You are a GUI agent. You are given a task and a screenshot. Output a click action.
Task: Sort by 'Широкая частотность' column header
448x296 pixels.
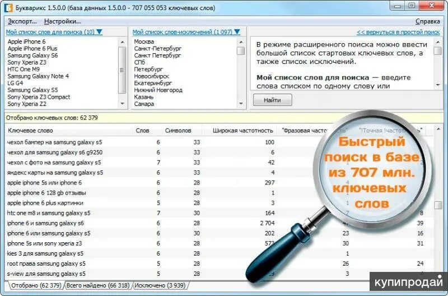243,131
